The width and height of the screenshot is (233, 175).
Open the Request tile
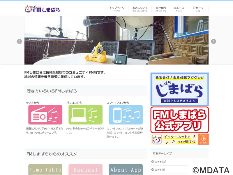point(85,169)
